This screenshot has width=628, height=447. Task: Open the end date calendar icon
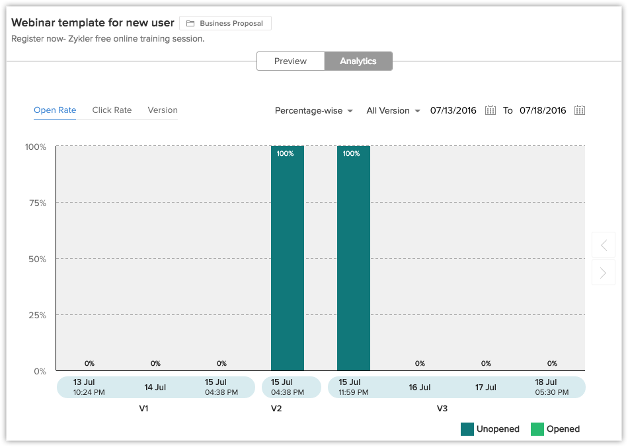click(x=580, y=110)
